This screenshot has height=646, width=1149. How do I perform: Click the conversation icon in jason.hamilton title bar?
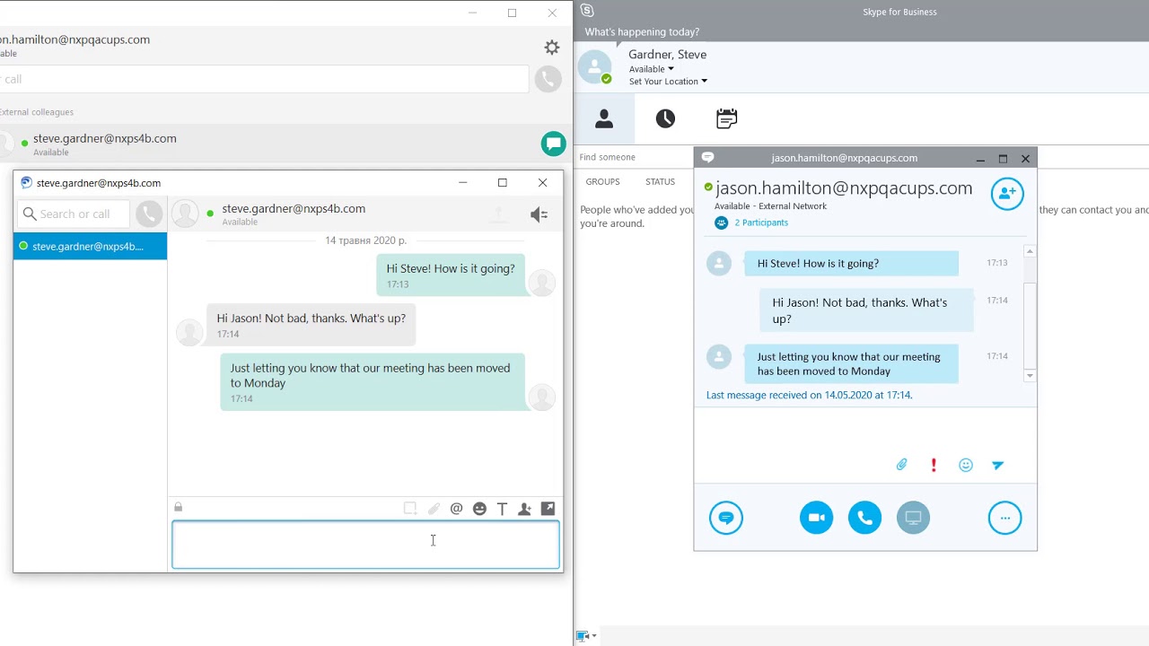[707, 157]
